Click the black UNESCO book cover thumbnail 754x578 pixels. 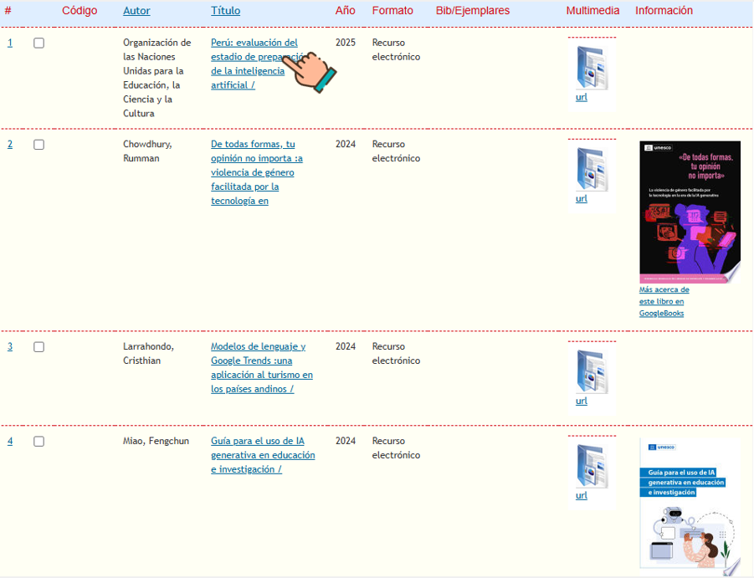point(690,212)
